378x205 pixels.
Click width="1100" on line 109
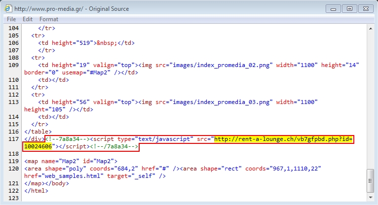(x=297, y=65)
